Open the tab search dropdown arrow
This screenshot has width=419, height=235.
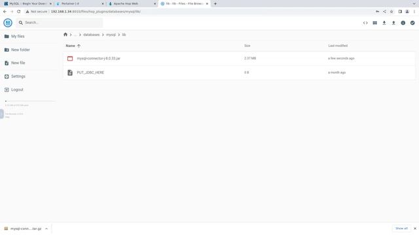[414, 4]
